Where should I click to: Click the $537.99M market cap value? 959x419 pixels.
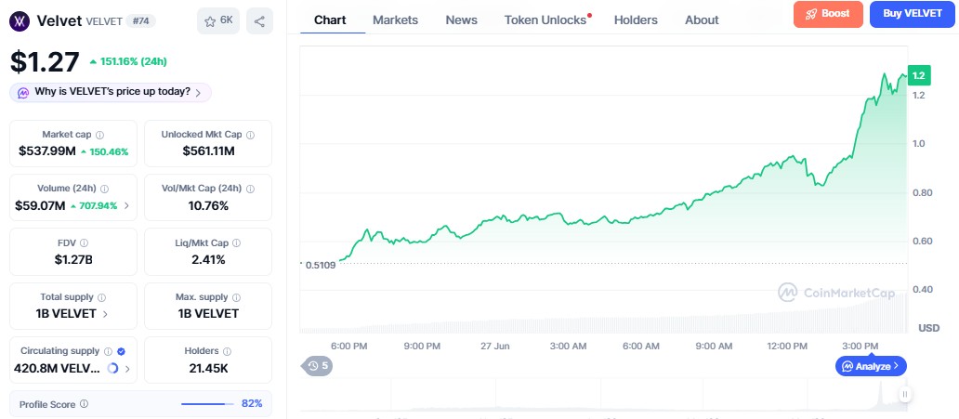[x=47, y=151]
